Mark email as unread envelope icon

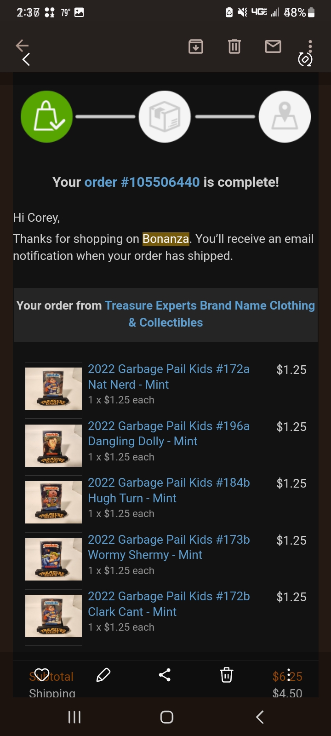(x=273, y=46)
